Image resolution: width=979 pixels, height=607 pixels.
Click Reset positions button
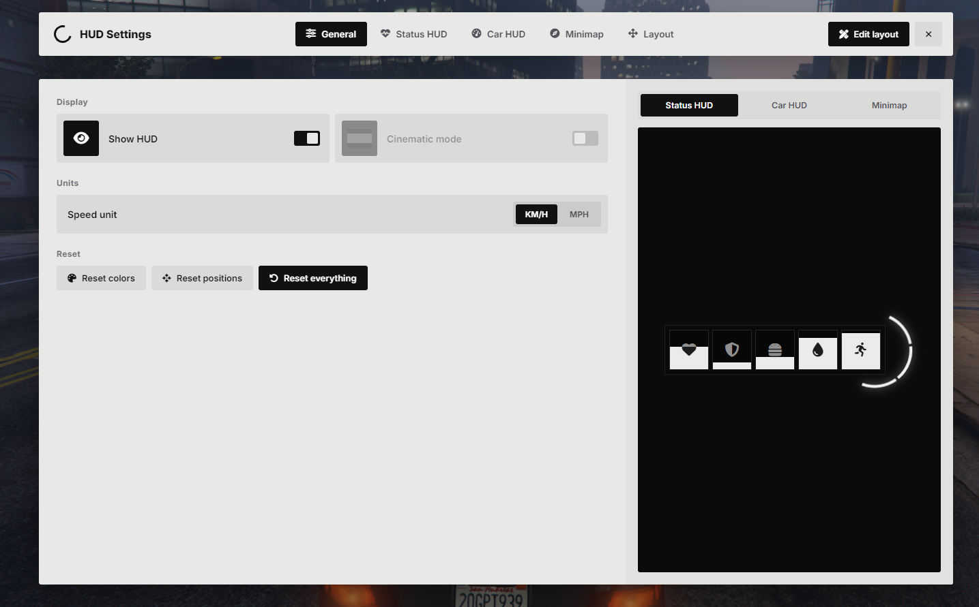pyautogui.click(x=202, y=278)
